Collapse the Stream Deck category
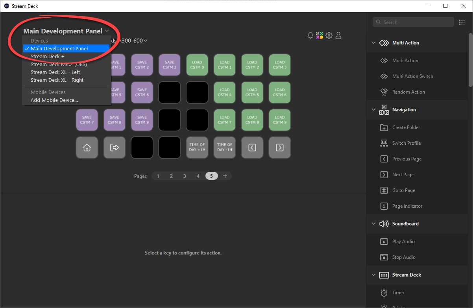The image size is (473, 308). (373, 275)
